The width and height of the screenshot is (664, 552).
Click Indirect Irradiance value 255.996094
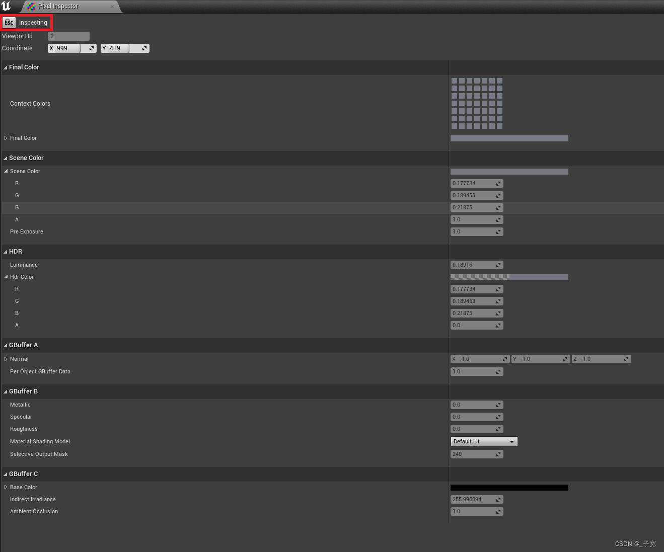[477, 500]
